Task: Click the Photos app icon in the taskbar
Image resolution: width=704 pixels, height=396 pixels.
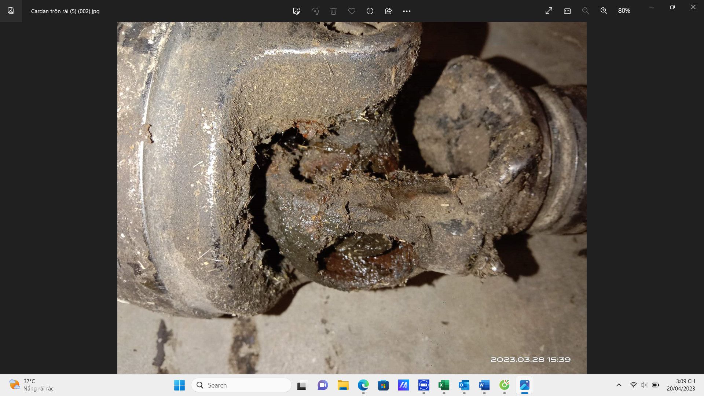Action: tap(525, 385)
